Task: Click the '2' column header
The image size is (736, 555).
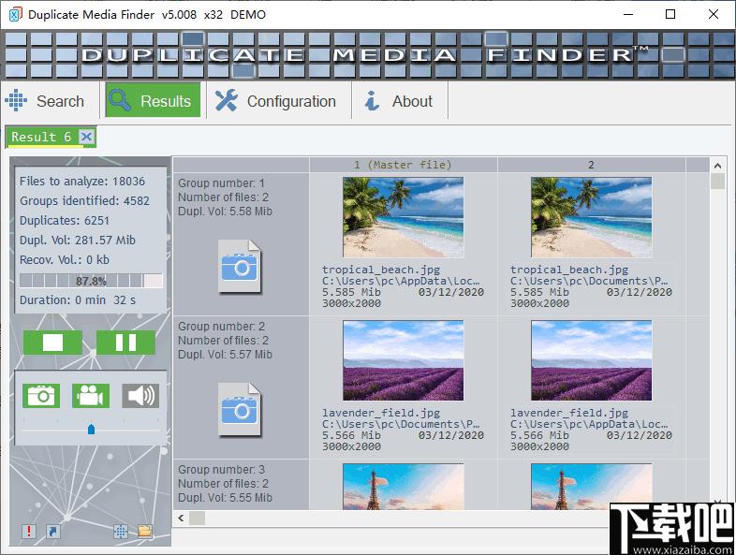Action: (x=592, y=165)
